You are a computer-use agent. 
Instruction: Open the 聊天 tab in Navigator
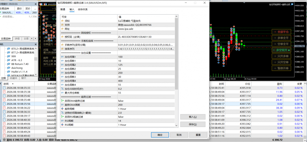[24, 78]
